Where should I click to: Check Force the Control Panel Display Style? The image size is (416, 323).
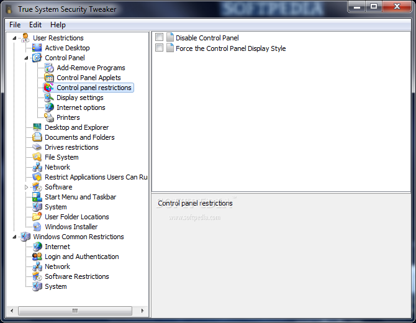(159, 48)
